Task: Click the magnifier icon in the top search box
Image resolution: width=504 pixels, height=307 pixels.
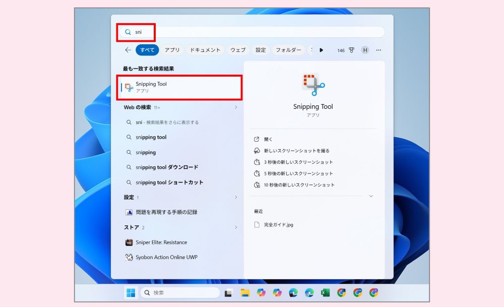Action: (x=128, y=32)
